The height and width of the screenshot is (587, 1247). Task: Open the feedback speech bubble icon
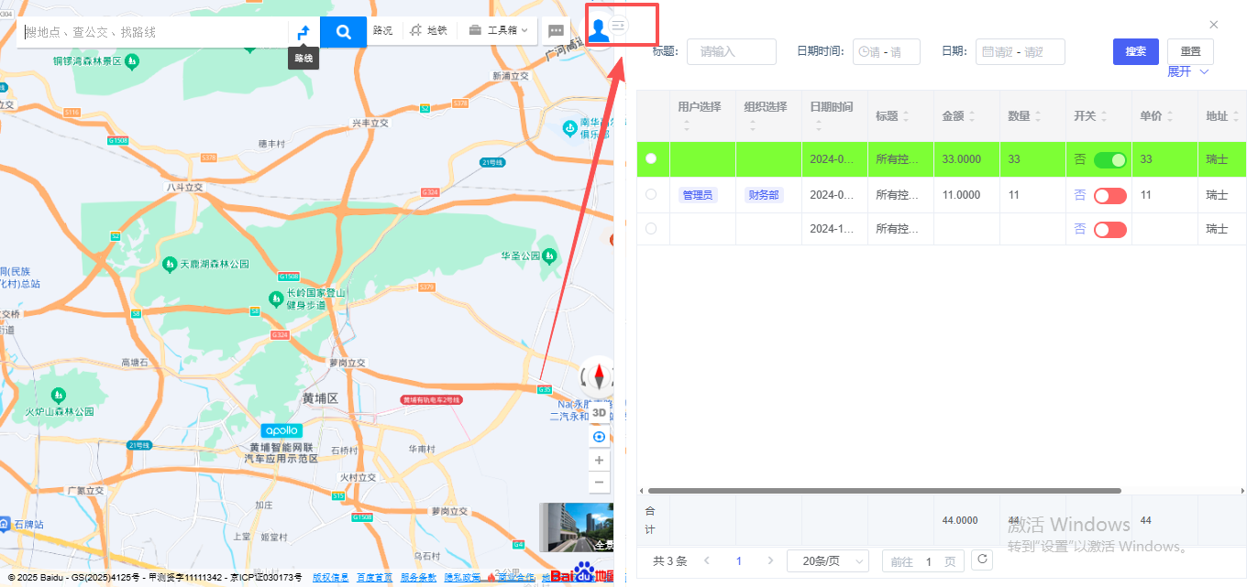(x=556, y=31)
